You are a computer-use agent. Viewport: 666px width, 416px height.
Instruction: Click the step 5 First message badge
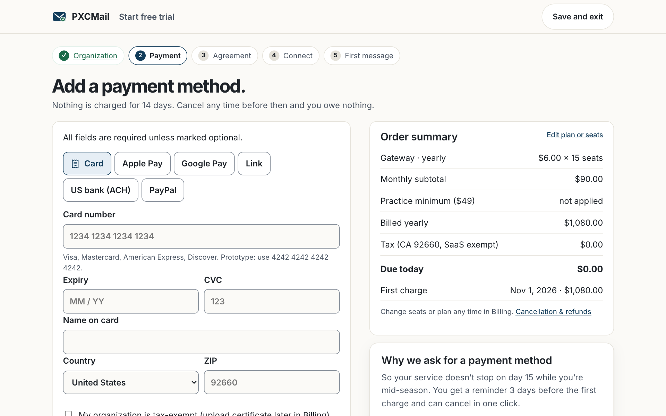[x=335, y=55]
